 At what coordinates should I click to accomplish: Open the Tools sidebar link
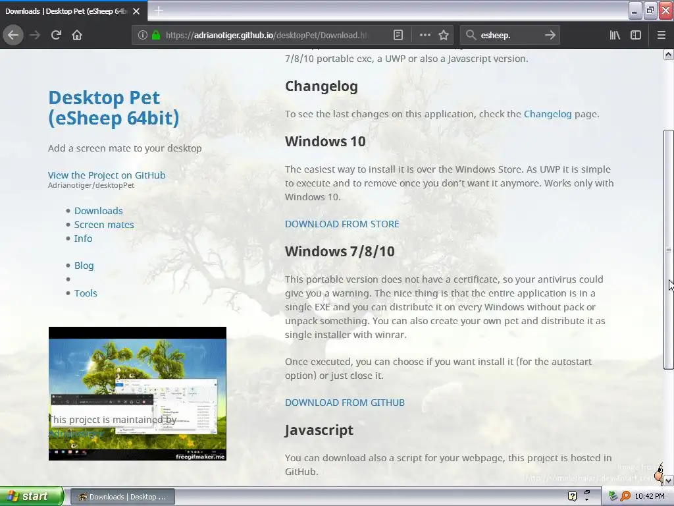[x=86, y=293]
